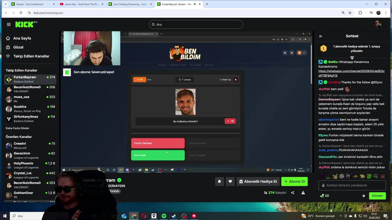
Task: Select the Pikachu emote
Action: tap(335, 176)
